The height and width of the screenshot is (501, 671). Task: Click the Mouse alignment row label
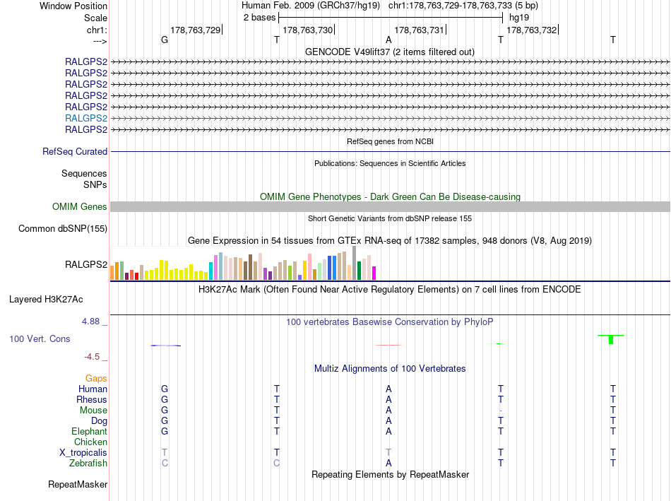[93, 411]
